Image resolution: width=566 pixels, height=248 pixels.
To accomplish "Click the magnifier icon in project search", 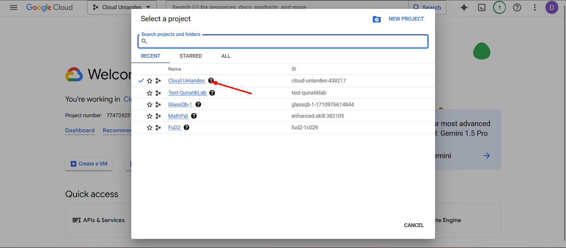I will tap(144, 41).
